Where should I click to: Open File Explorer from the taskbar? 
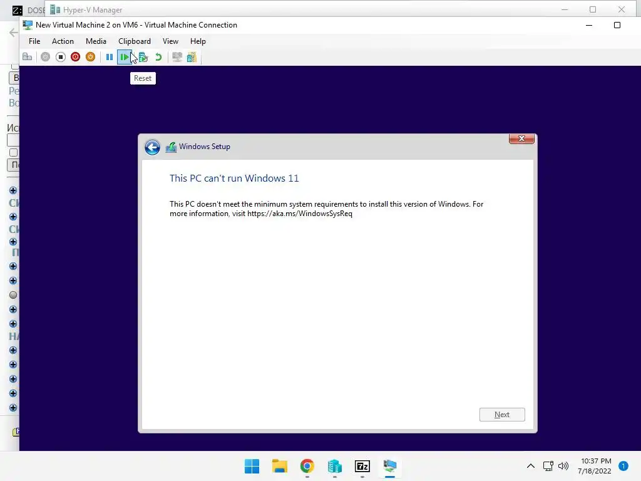(x=280, y=466)
